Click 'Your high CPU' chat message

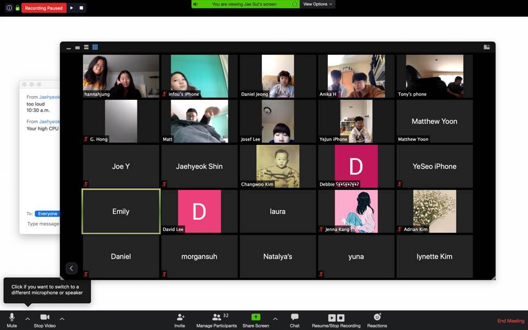[x=42, y=128]
